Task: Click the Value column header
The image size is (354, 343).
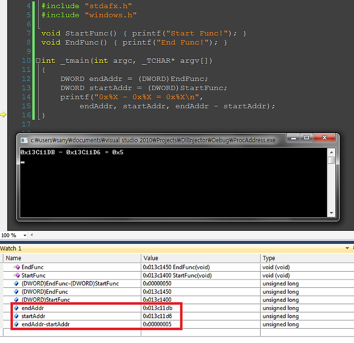Action: click(201, 258)
